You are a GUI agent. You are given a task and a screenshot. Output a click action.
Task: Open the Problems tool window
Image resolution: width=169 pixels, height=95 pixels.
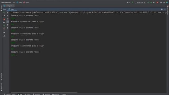pyautogui.click(x=36, y=94)
